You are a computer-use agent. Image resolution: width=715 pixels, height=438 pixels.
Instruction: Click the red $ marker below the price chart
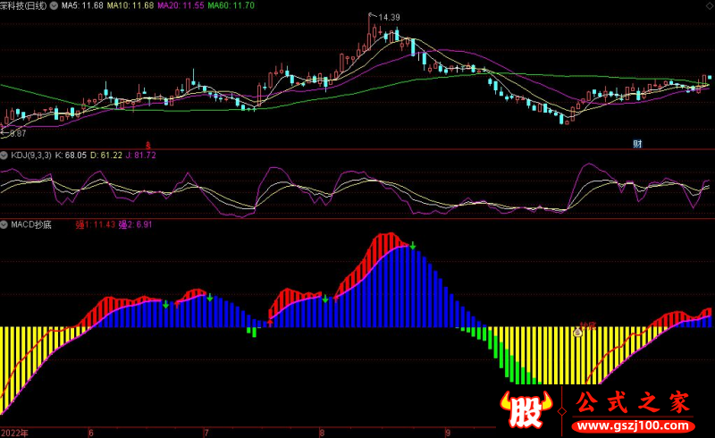click(x=148, y=144)
